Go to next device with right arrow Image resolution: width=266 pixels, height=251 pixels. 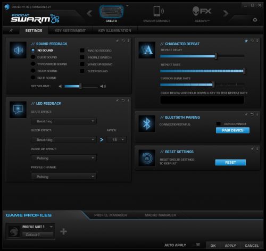pos(226,13)
